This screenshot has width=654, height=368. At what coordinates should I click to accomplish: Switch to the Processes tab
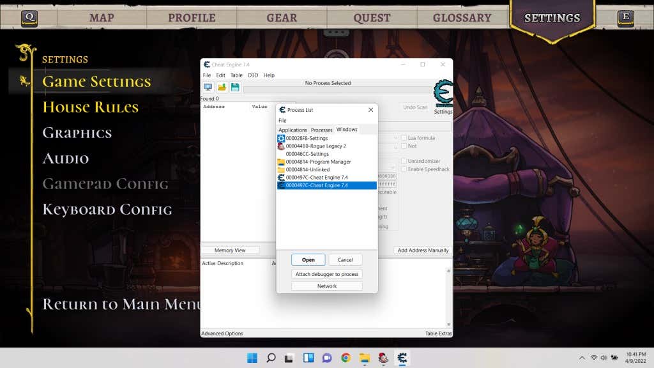pos(322,130)
